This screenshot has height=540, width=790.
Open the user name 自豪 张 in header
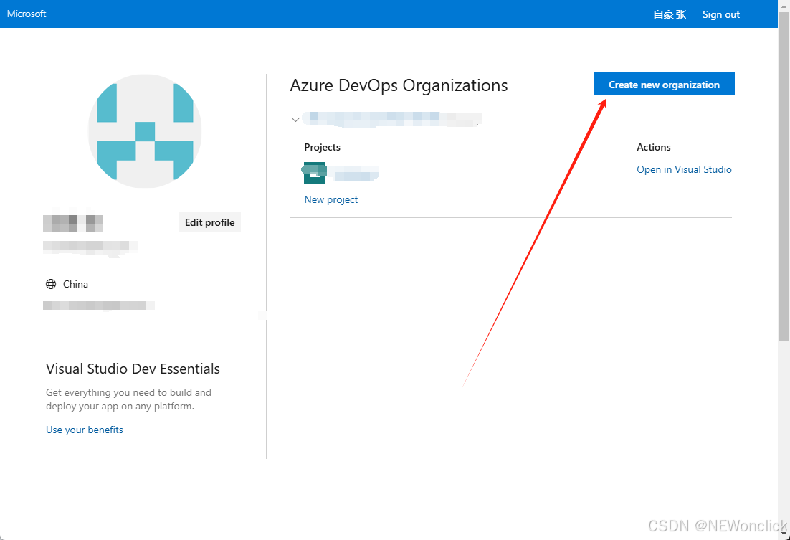pos(670,14)
